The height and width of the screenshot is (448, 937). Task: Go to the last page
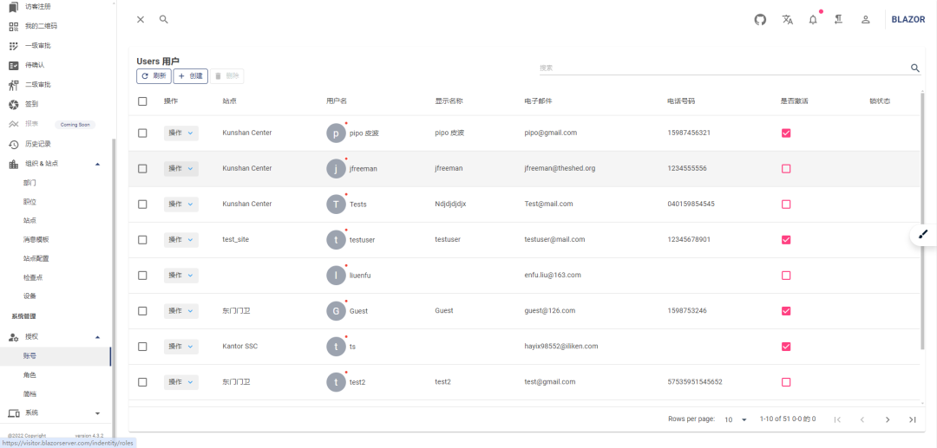click(913, 419)
